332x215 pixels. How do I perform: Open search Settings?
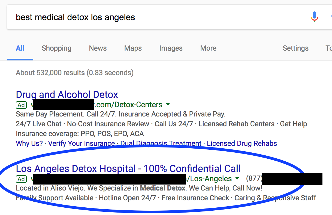(295, 48)
